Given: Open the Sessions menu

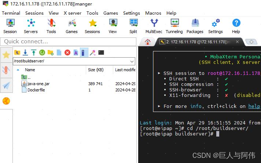Looking at the screenshot, I should click(x=34, y=13).
